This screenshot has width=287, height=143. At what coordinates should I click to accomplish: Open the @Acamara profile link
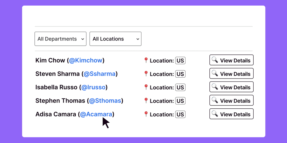96,114
